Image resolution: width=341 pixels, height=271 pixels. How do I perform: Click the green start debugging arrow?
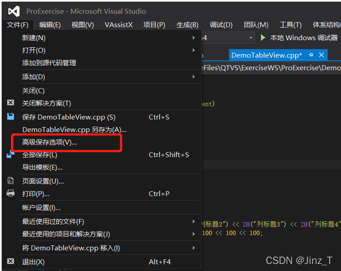263,38
